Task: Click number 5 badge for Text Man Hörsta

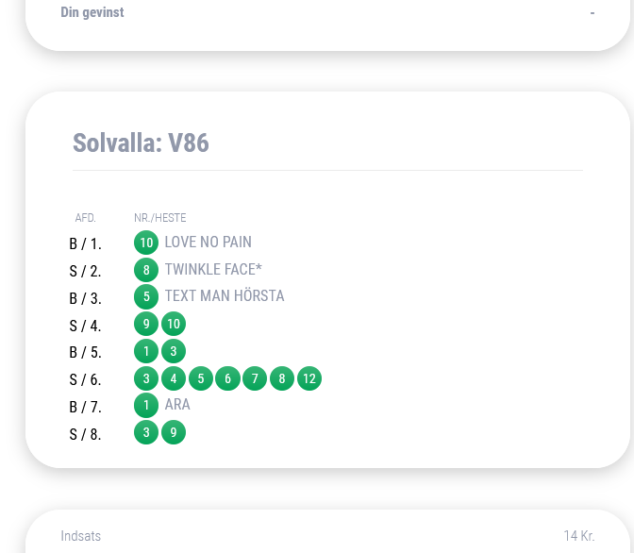Action: click(x=146, y=296)
